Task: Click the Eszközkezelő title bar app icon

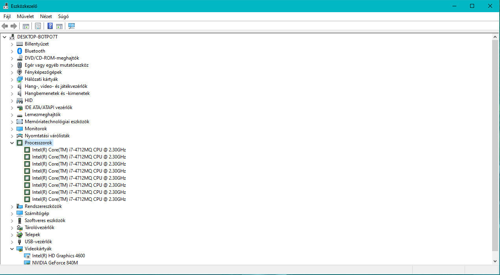Action: pos(6,6)
